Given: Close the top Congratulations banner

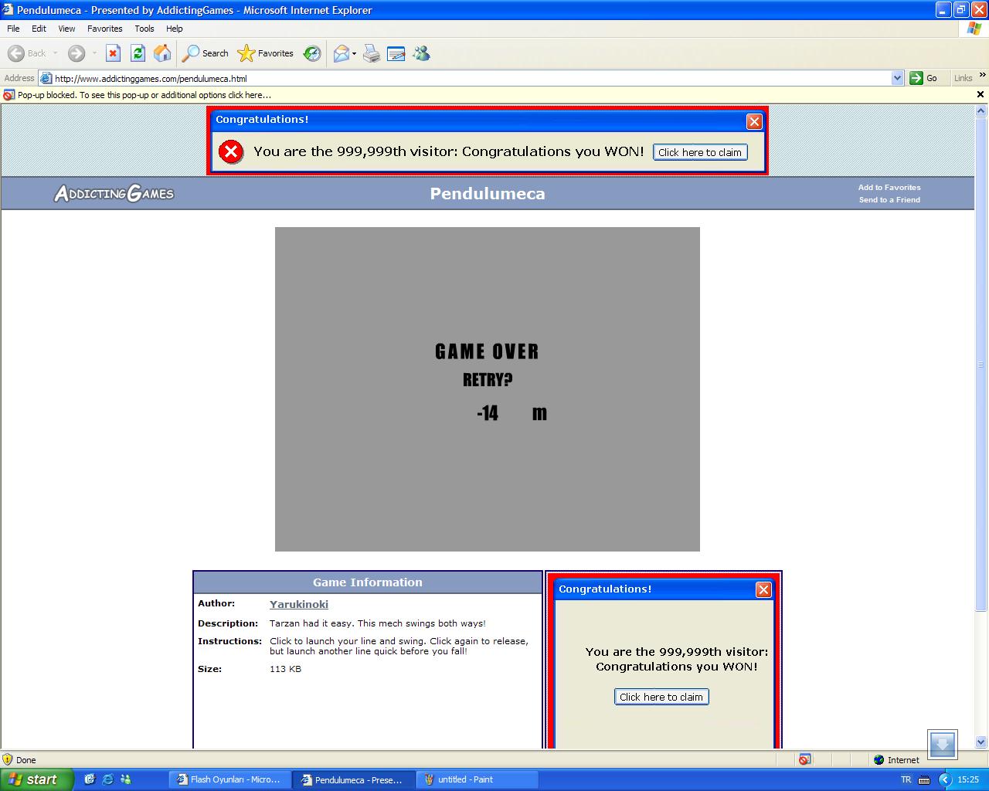Looking at the screenshot, I should (754, 121).
